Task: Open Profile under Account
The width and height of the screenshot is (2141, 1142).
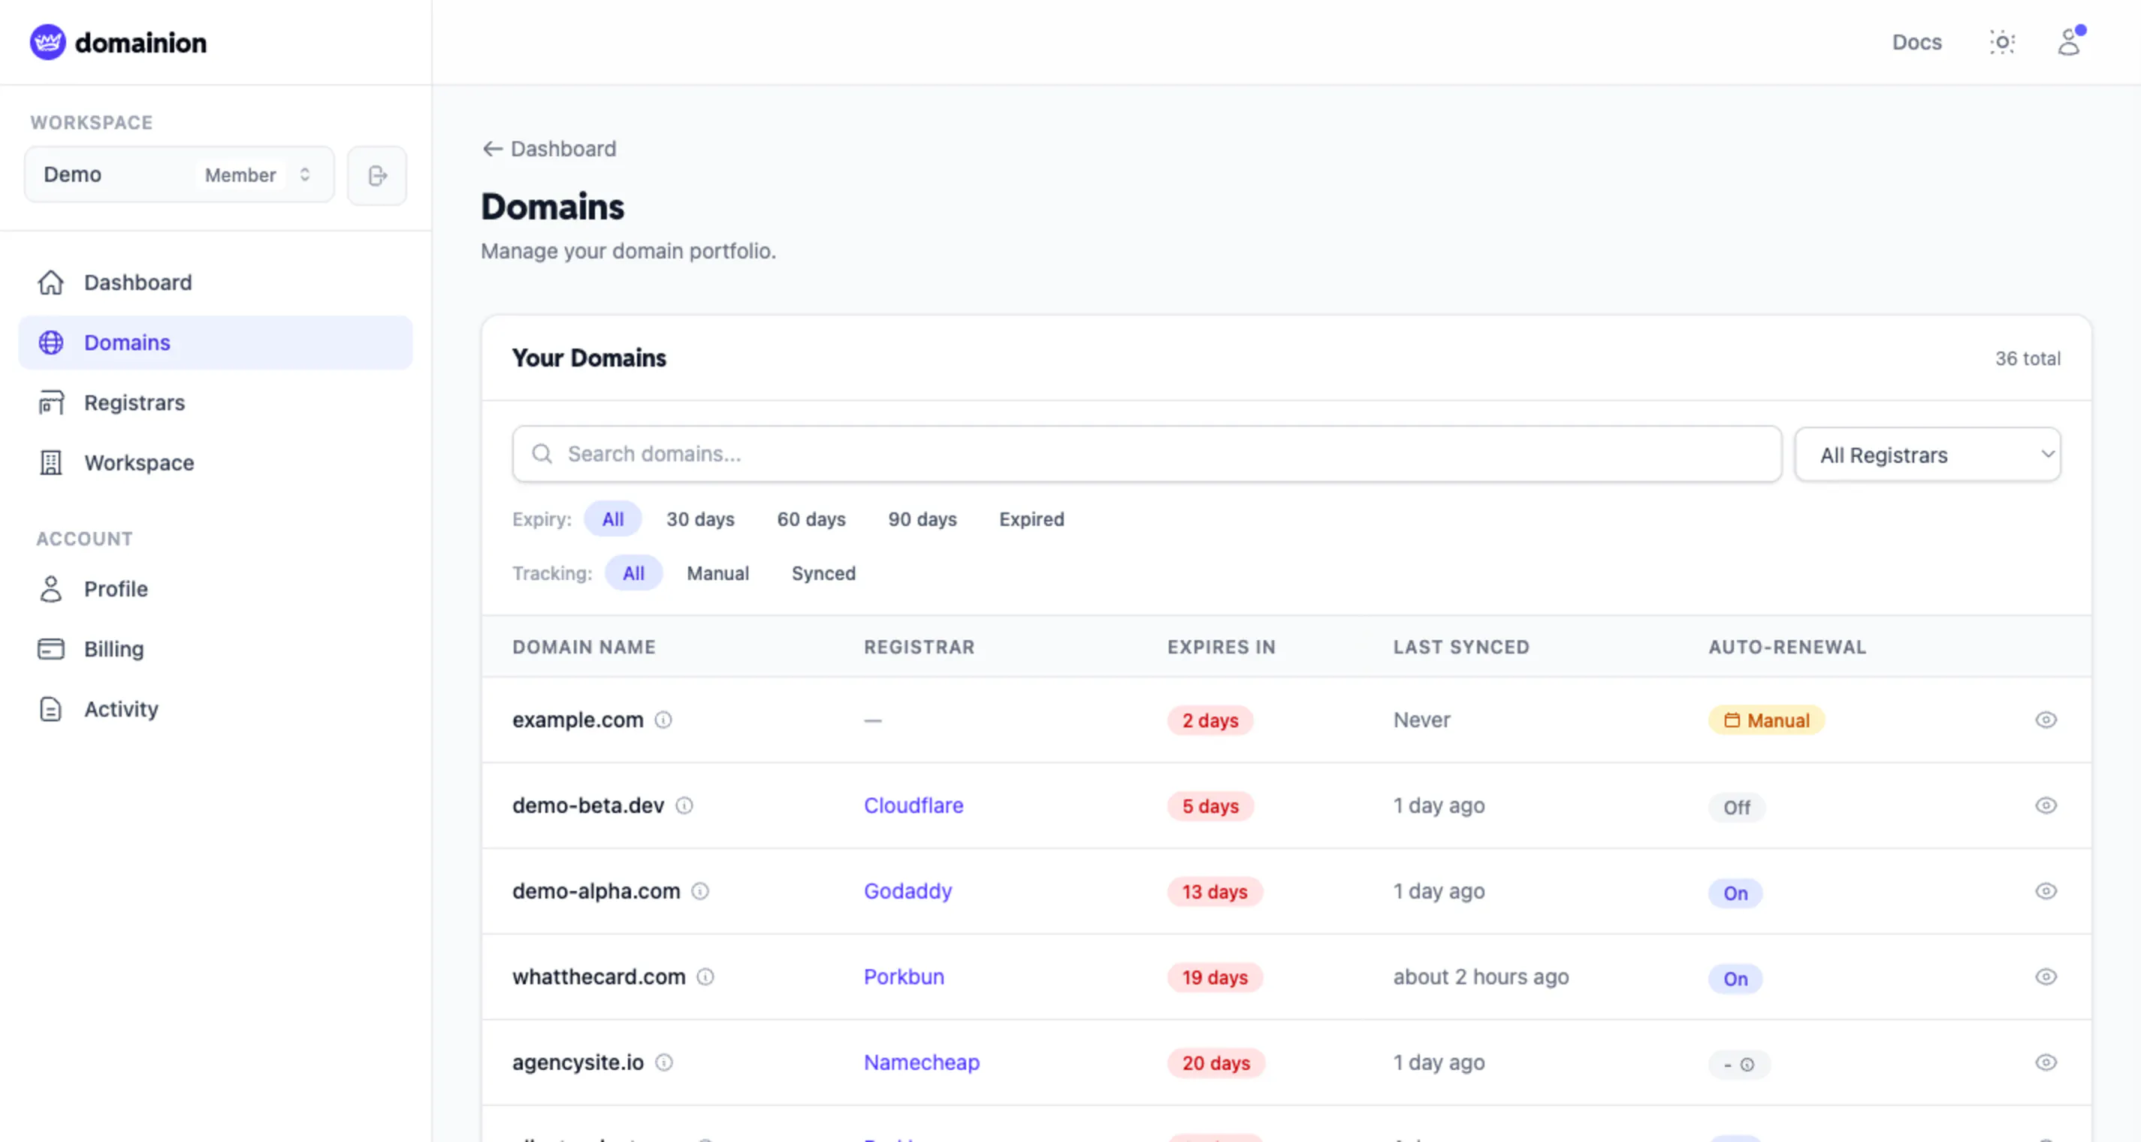Action: pos(216,589)
